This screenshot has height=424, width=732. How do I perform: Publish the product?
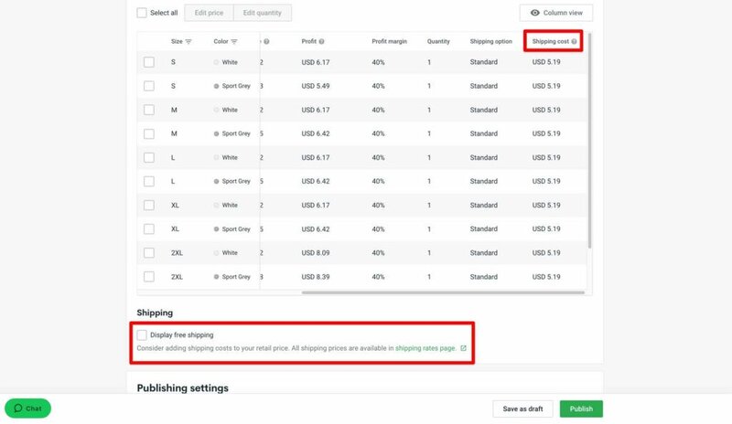(581, 408)
